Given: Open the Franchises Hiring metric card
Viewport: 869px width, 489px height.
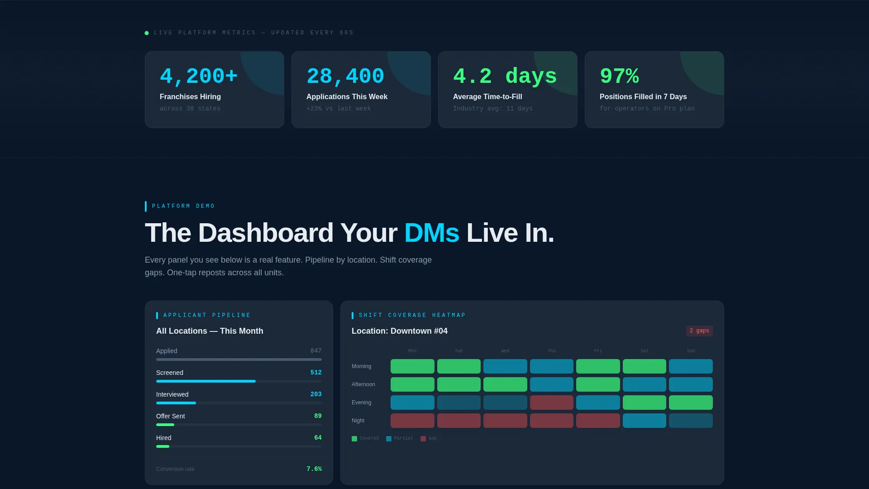Looking at the screenshot, I should 215,90.
